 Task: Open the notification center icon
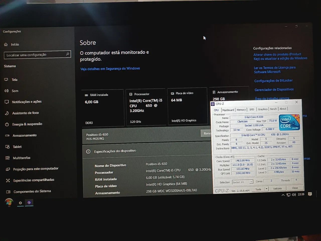[x=310, y=194]
